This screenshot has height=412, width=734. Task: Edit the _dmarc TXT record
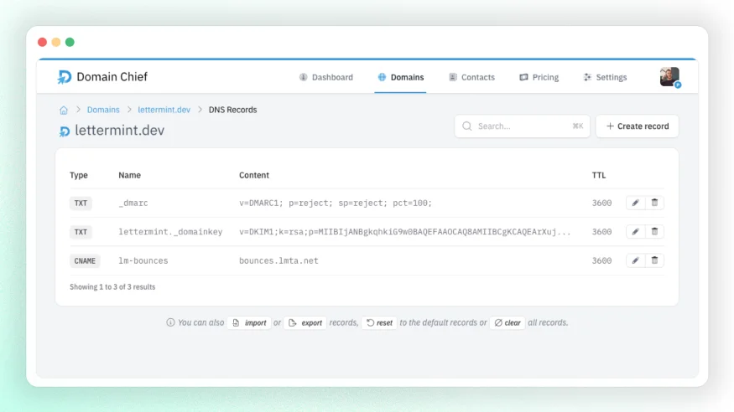(635, 203)
